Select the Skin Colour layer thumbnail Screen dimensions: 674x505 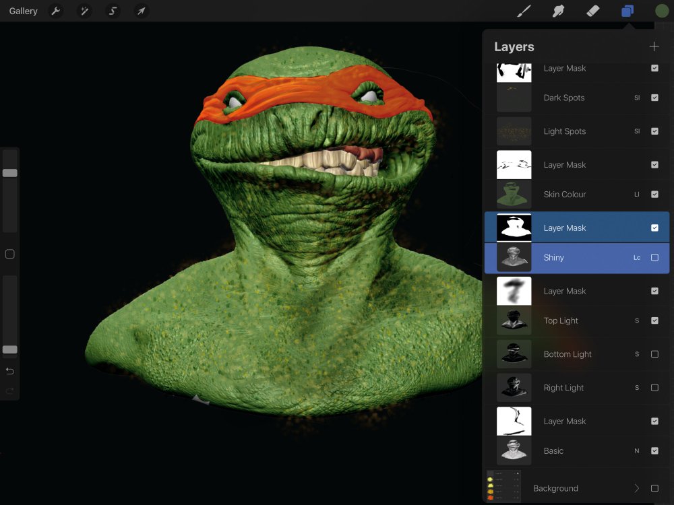[514, 194]
